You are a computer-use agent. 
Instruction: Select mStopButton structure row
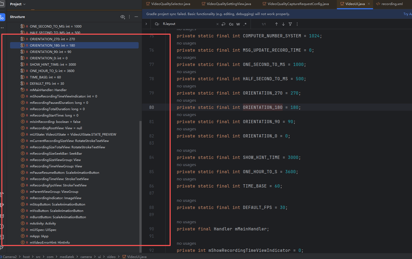coord(74,204)
